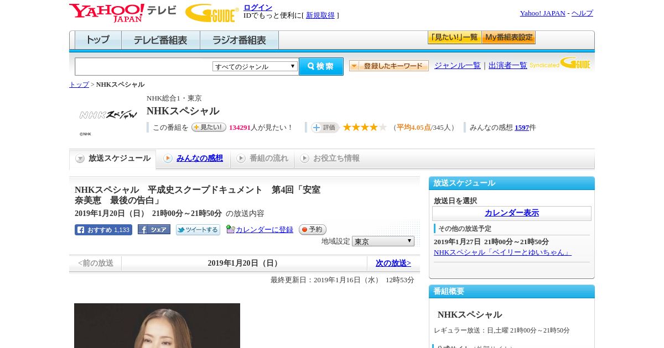This screenshot has height=348, width=664.
Task: Click the Syndicated G-GUIDE logo
Action: click(560, 63)
